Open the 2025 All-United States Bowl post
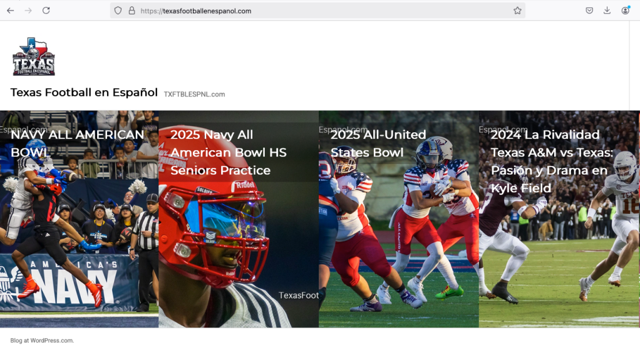 (x=378, y=143)
